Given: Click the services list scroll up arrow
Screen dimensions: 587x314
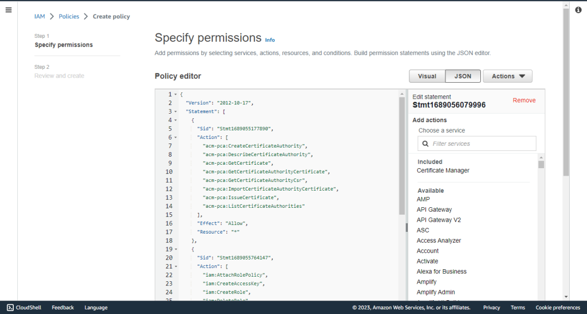Looking at the screenshot, I should tap(541, 157).
